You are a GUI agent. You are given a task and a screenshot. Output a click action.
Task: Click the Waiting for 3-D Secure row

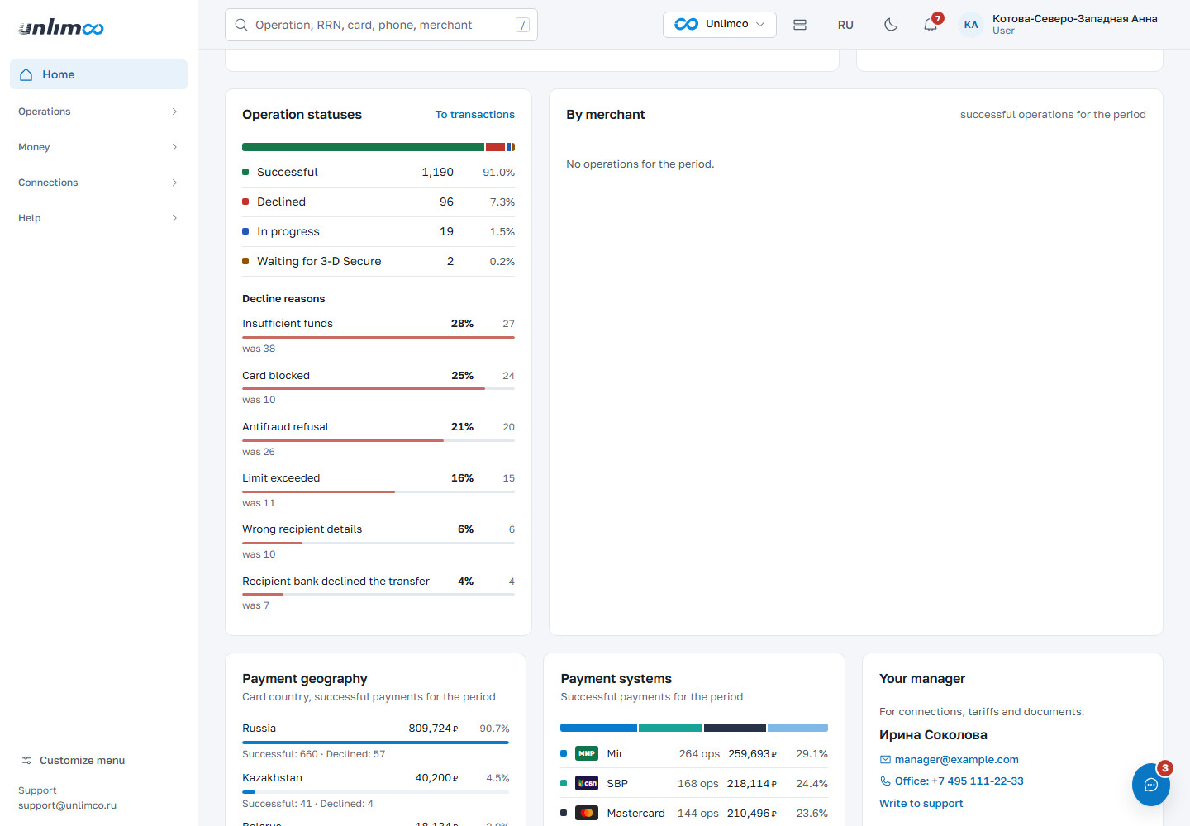(x=378, y=262)
